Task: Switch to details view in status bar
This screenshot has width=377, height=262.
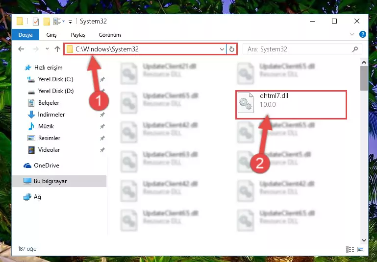Action: click(x=350, y=250)
